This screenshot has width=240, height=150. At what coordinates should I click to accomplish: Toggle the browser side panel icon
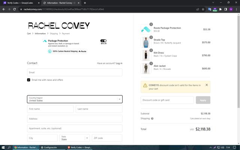pyautogui.click(x=225, y=9)
